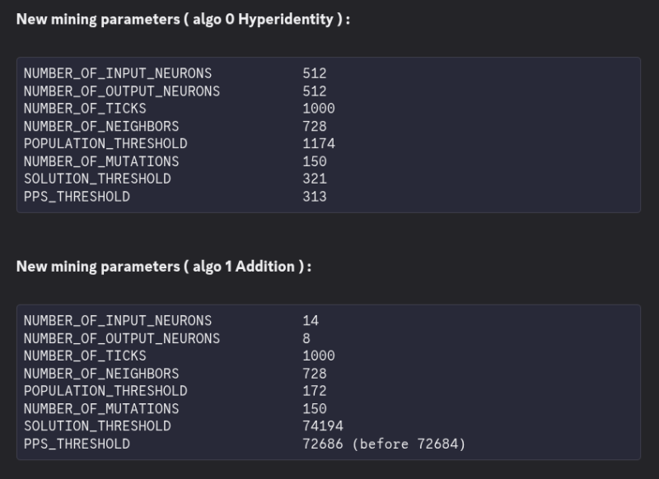Click SOLUTION_THRESHOLD label in Addition block
Image resolution: width=659 pixels, height=479 pixels.
[96, 426]
